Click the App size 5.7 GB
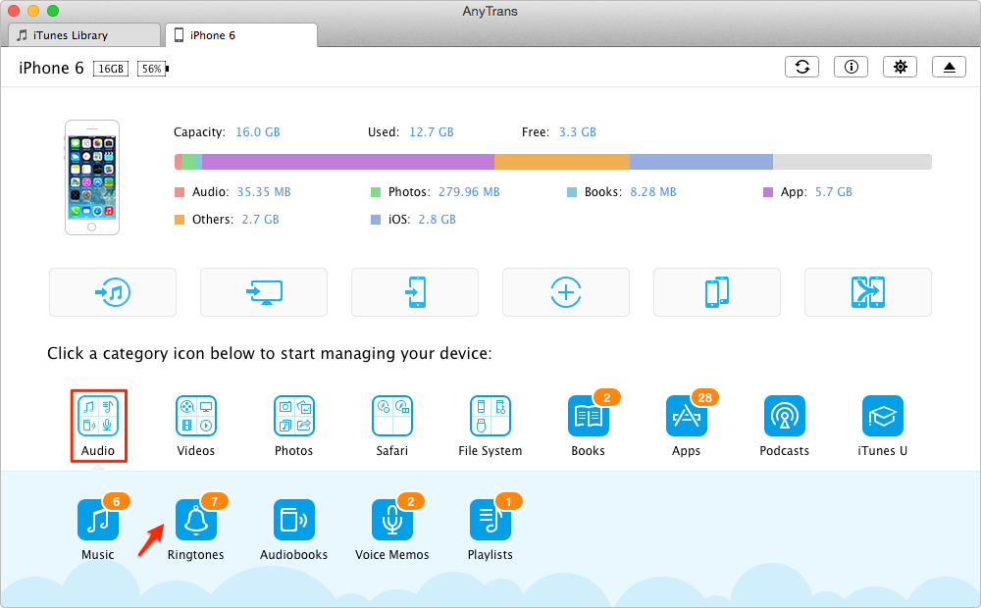This screenshot has height=608, width=981. click(x=833, y=192)
